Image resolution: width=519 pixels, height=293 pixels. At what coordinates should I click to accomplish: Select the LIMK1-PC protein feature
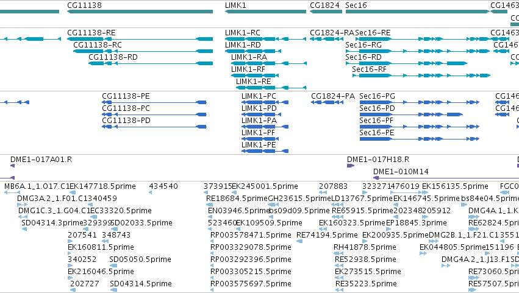265,102
